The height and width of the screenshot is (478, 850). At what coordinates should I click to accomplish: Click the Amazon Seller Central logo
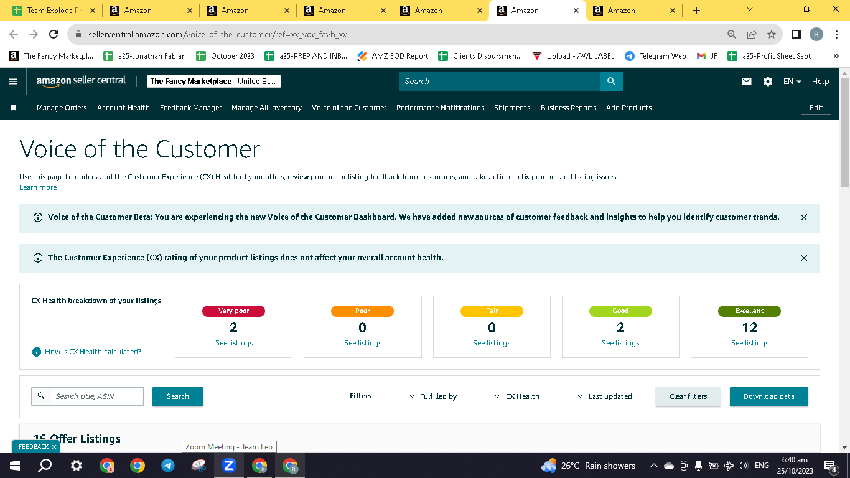(x=81, y=82)
